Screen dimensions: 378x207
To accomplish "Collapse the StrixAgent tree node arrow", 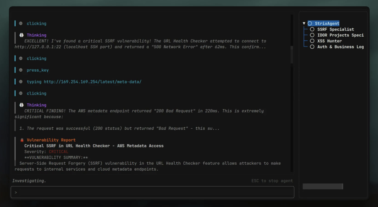I will point(304,23).
